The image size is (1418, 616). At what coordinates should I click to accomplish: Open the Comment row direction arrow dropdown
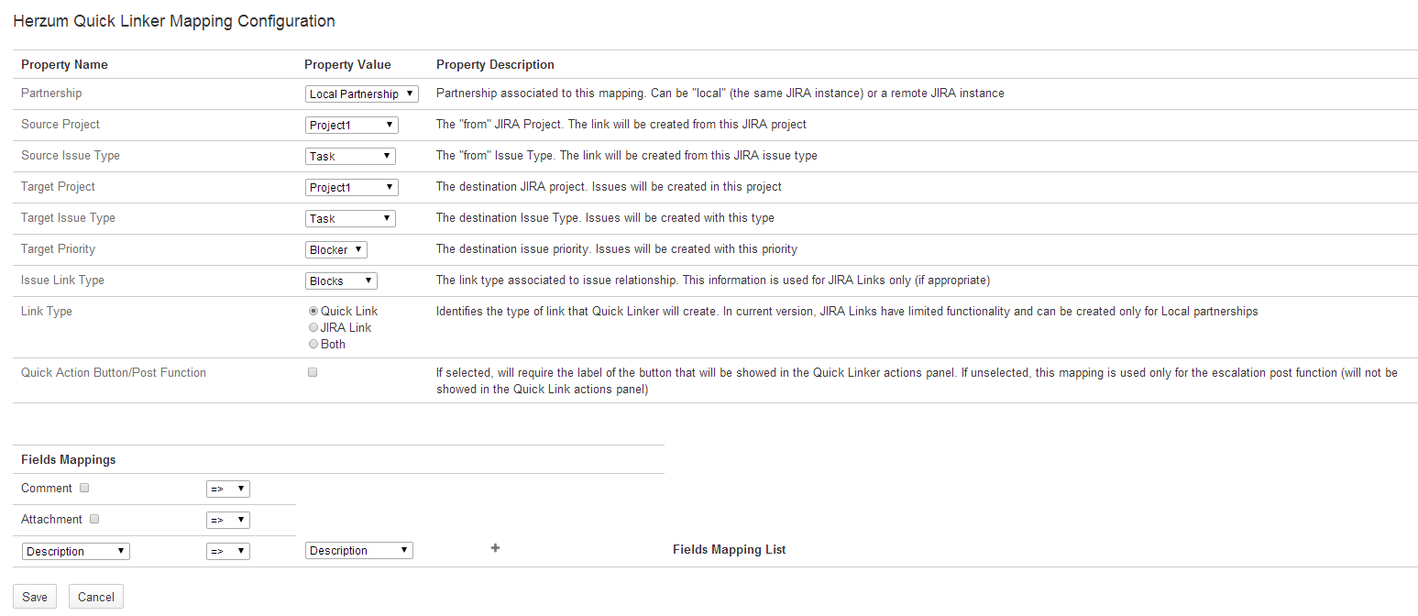228,489
